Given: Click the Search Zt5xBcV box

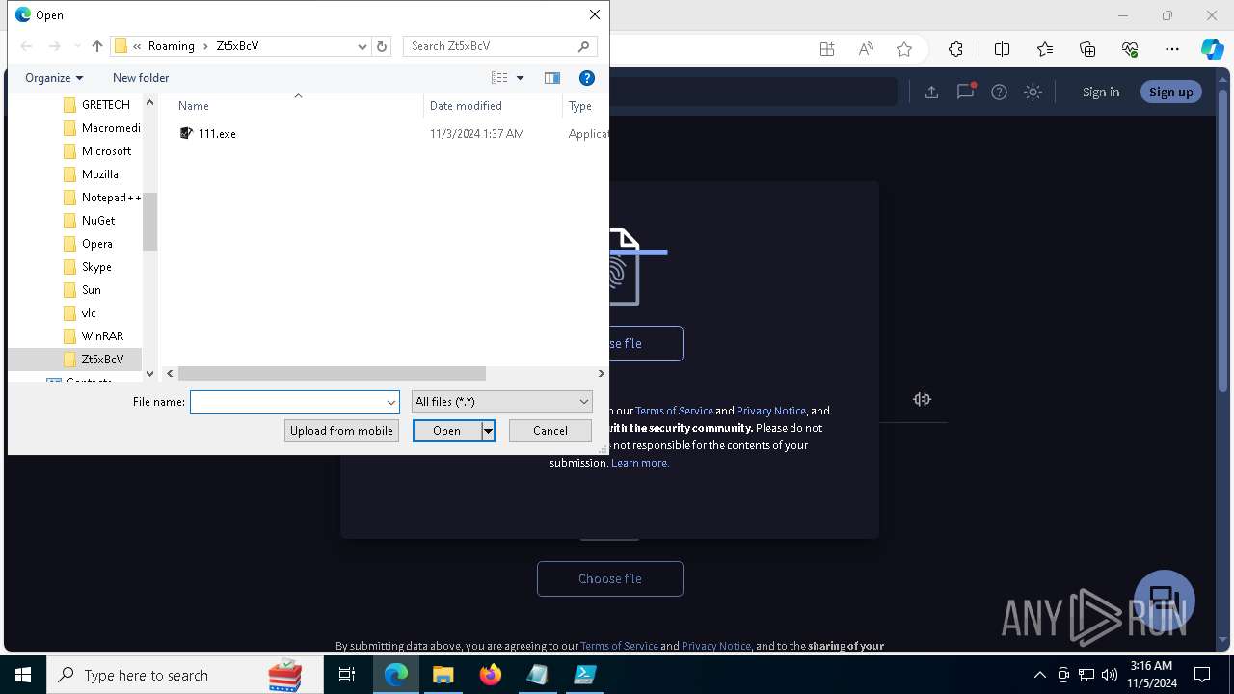Looking at the screenshot, I should (x=499, y=46).
